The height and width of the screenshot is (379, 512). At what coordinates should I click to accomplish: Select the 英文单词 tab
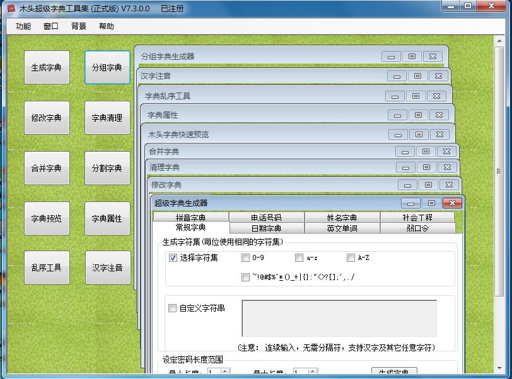click(x=342, y=228)
